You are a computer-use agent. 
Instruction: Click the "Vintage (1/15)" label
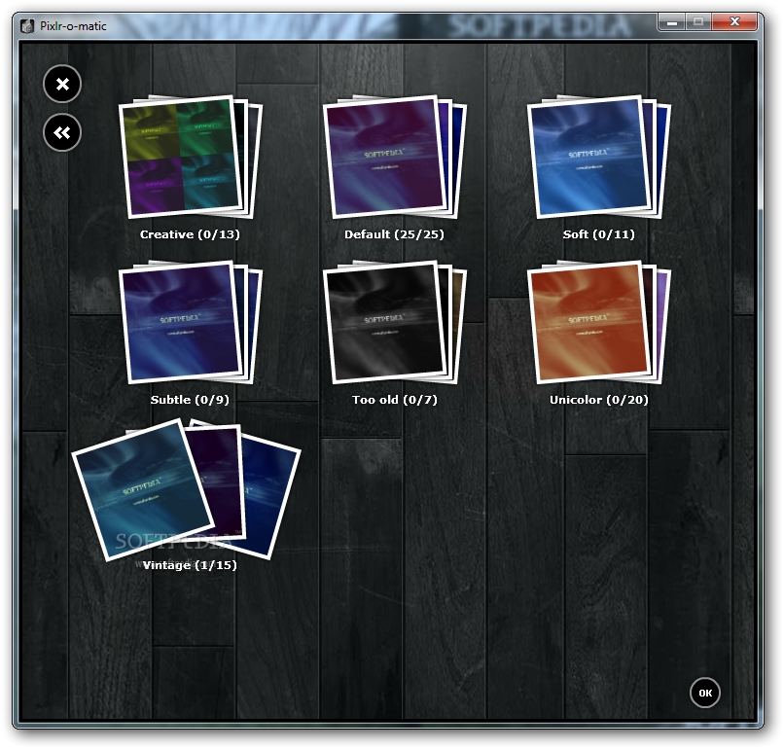190,565
